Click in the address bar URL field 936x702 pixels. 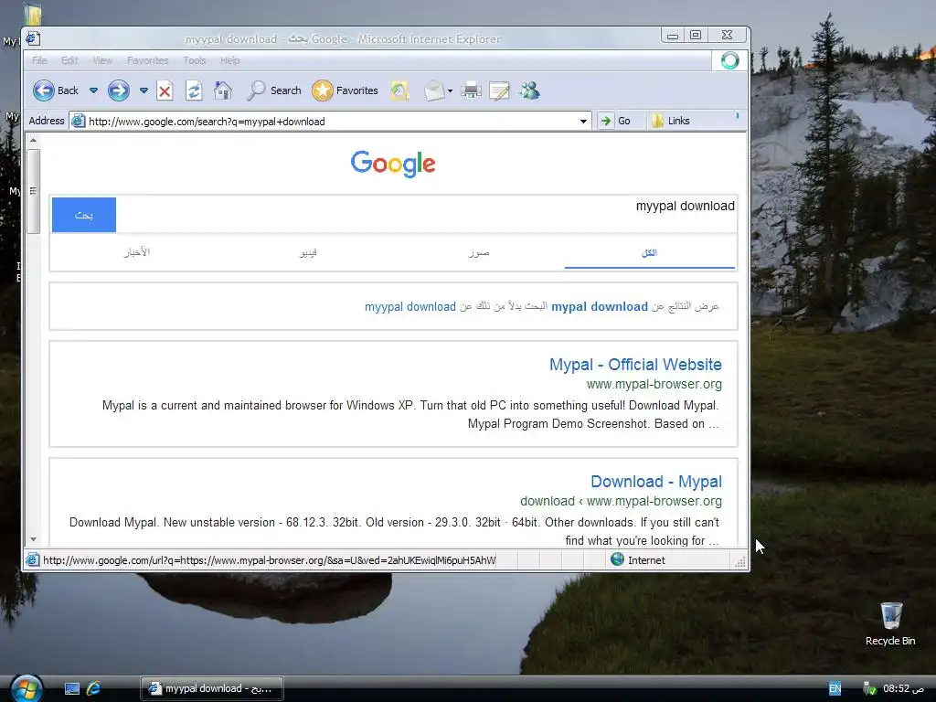tap(331, 122)
